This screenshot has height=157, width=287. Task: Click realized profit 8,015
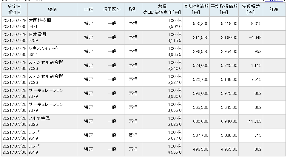(256, 23)
